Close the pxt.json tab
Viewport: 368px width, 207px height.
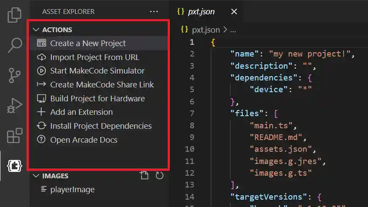click(x=234, y=11)
